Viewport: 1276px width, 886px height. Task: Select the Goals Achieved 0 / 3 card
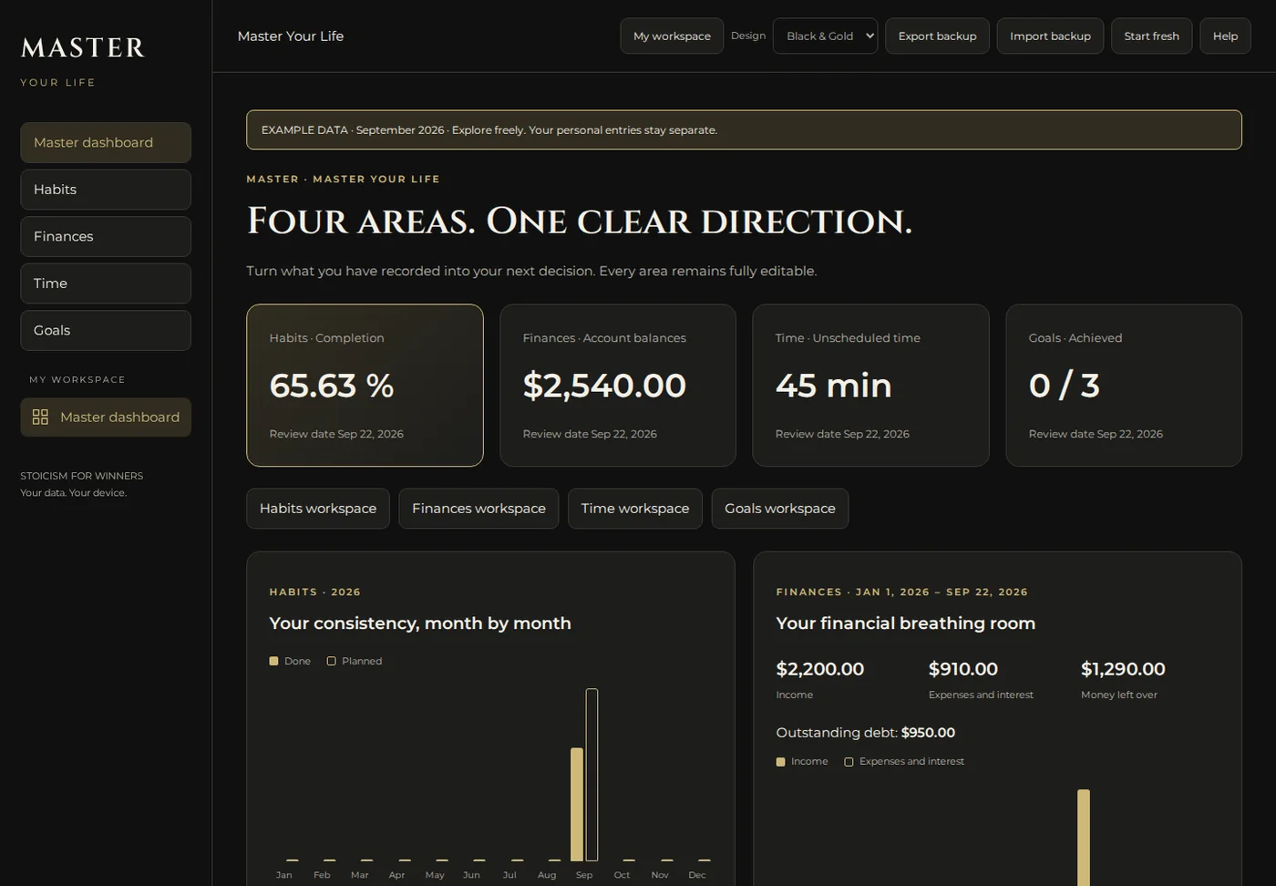pyautogui.click(x=1124, y=386)
